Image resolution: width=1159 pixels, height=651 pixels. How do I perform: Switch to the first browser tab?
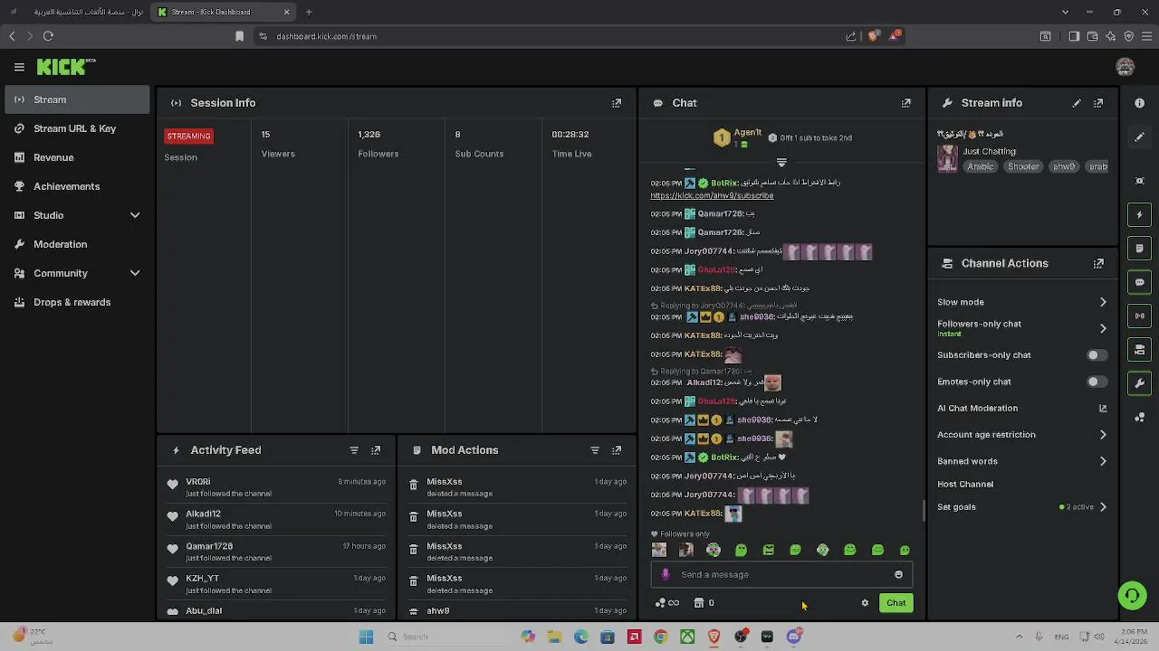(x=77, y=12)
